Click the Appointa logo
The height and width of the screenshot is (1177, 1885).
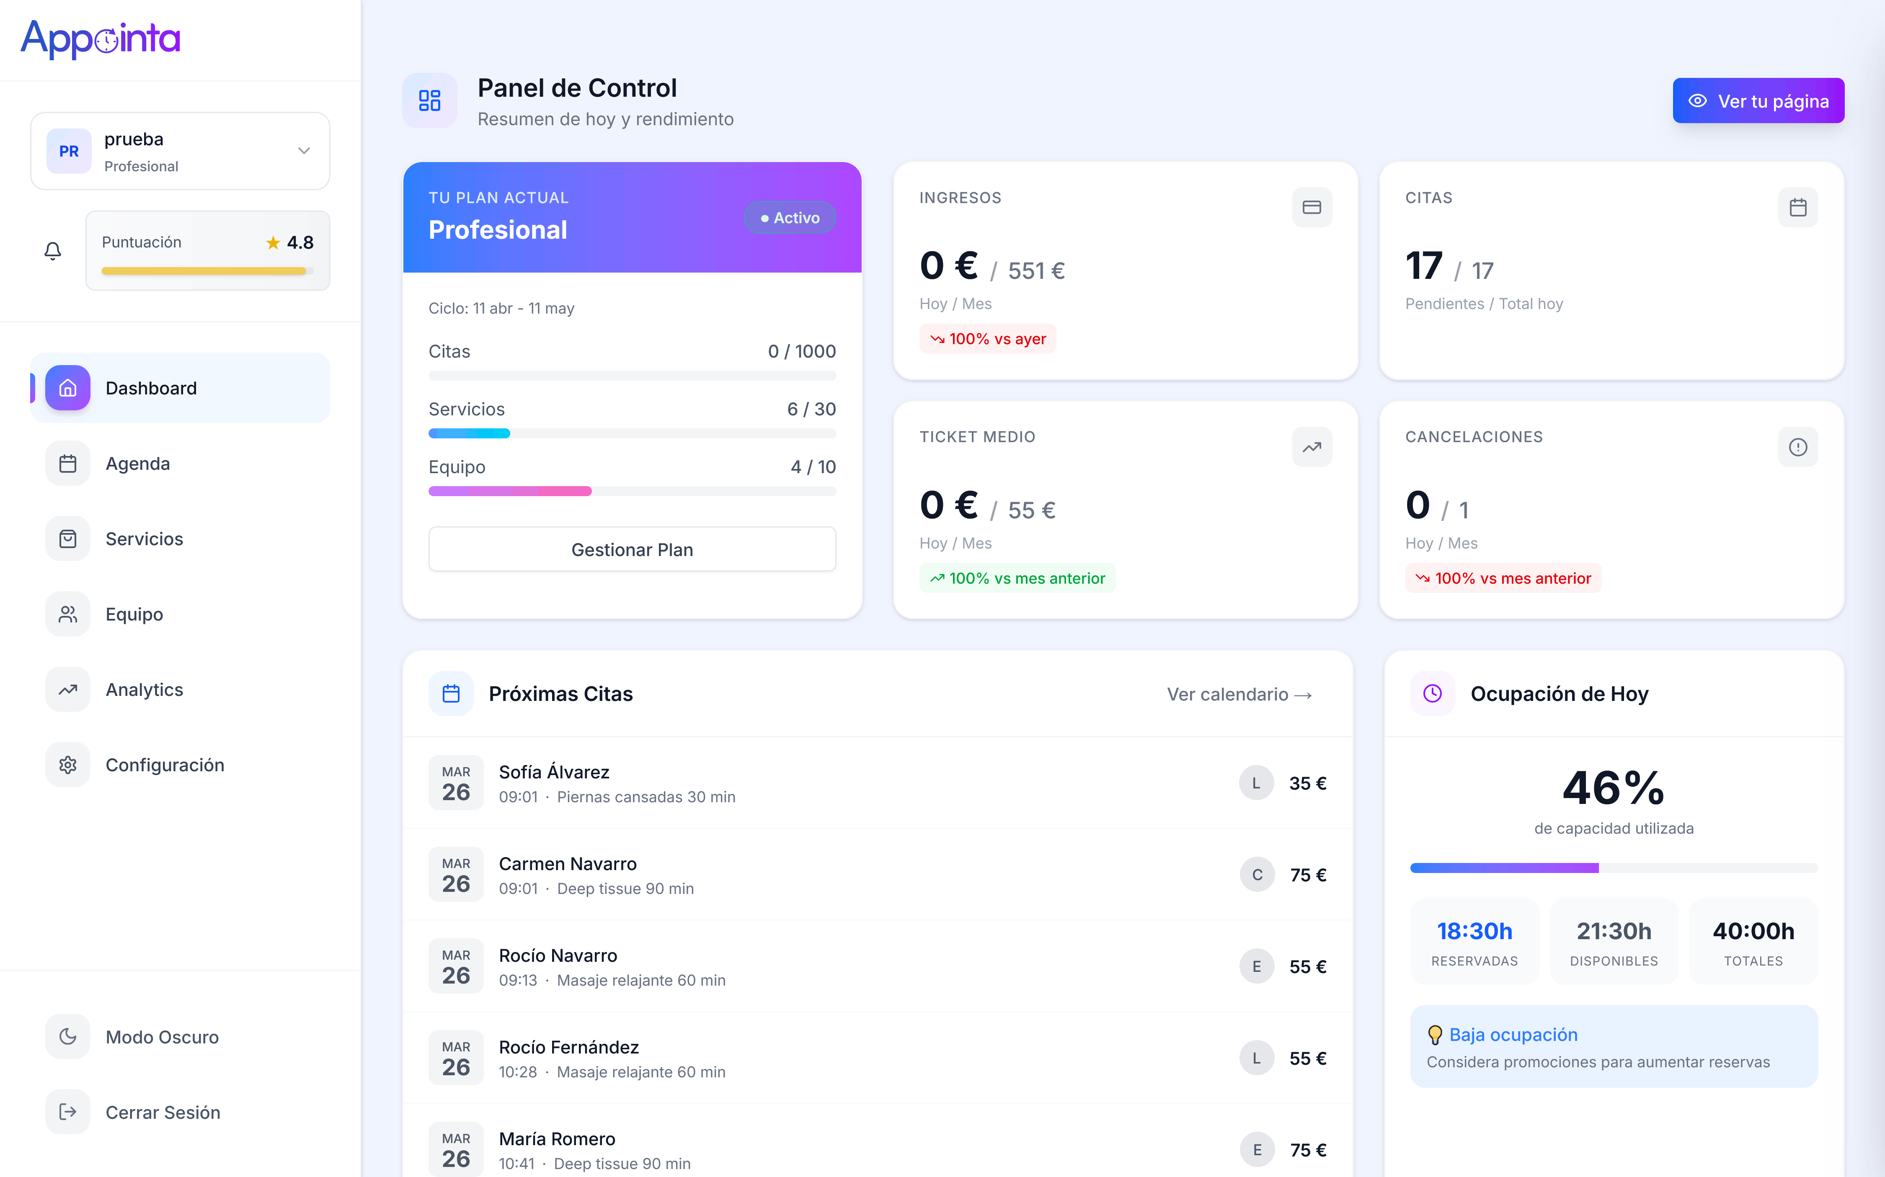point(101,38)
